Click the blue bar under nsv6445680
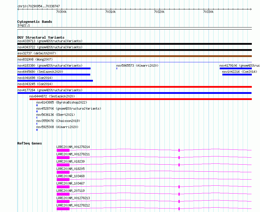The image size is (260, 212). pos(54,75)
